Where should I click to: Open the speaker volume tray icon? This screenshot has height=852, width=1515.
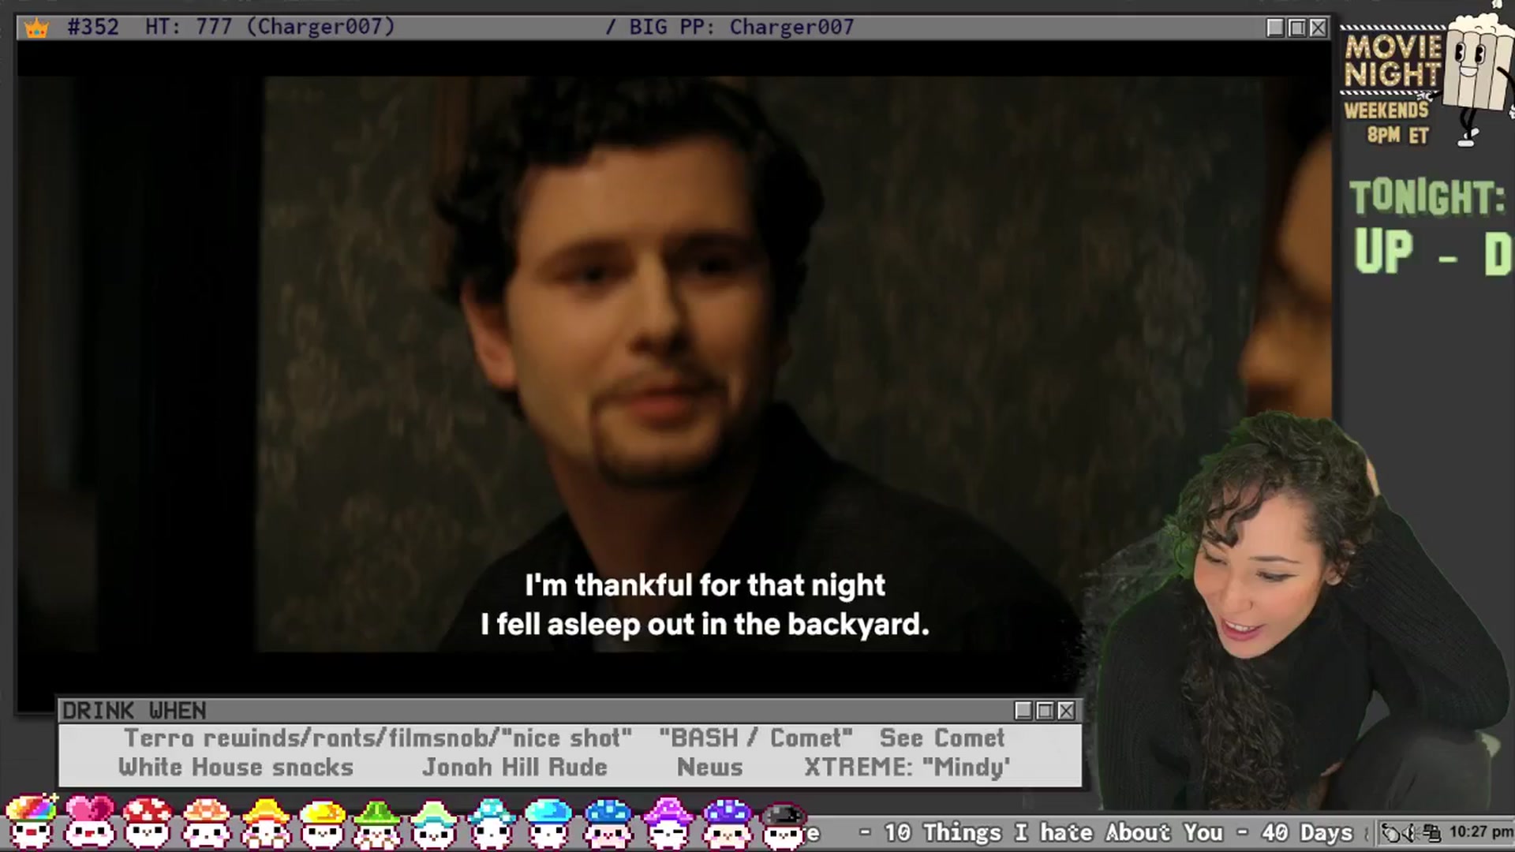point(1410,832)
